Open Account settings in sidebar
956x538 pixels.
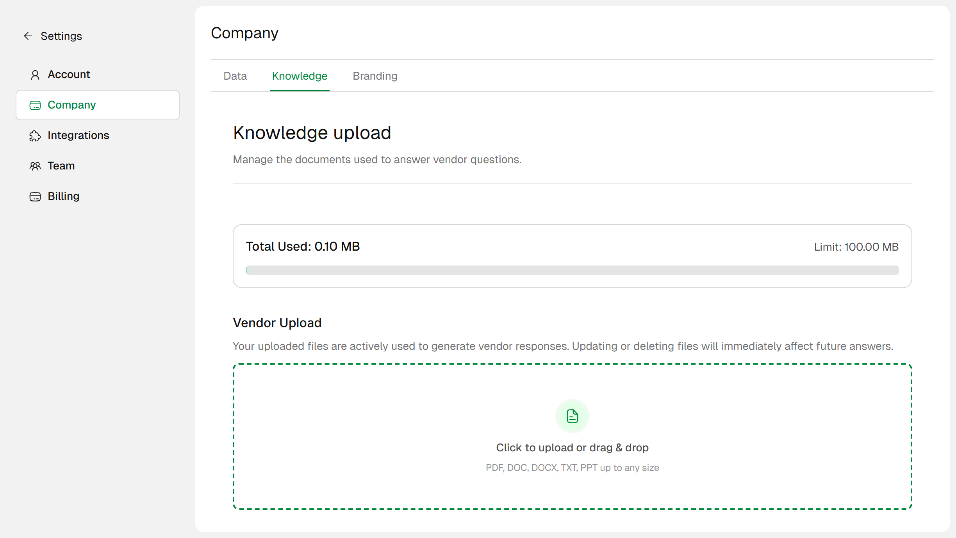(x=69, y=75)
